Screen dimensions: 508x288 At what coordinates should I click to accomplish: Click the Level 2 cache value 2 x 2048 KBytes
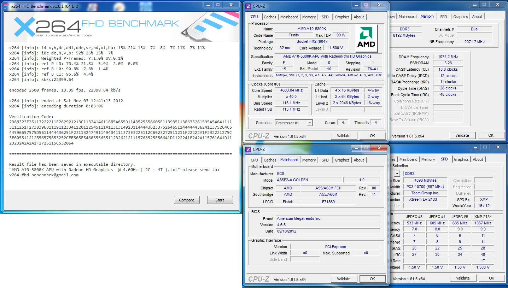[x=347, y=103]
